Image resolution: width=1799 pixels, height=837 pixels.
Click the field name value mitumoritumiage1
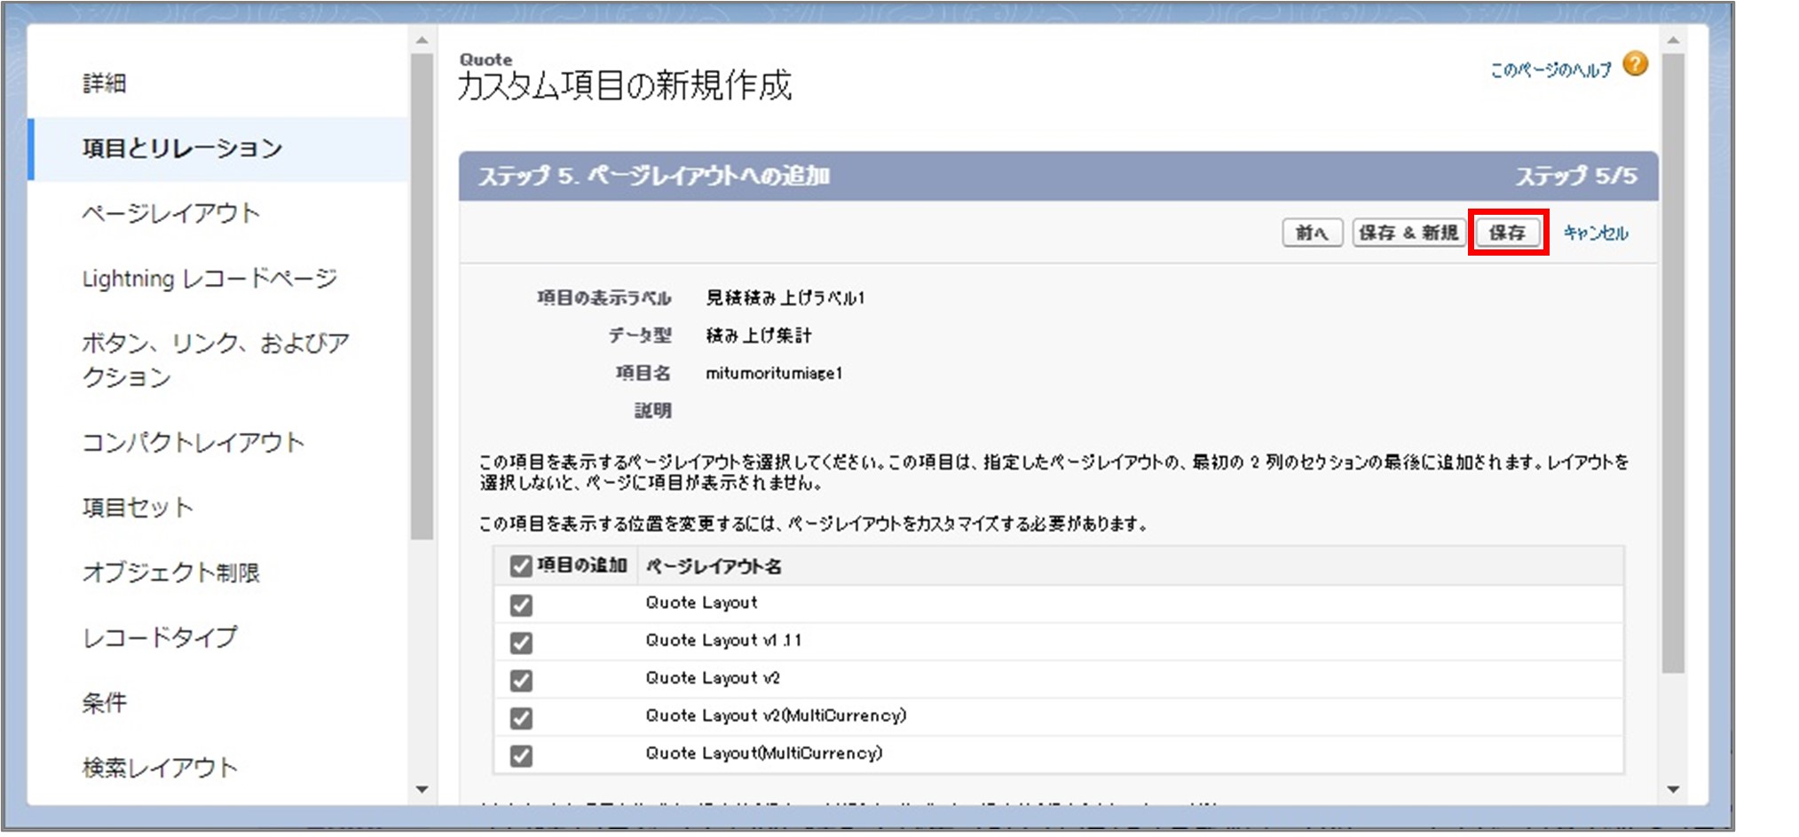[773, 374]
